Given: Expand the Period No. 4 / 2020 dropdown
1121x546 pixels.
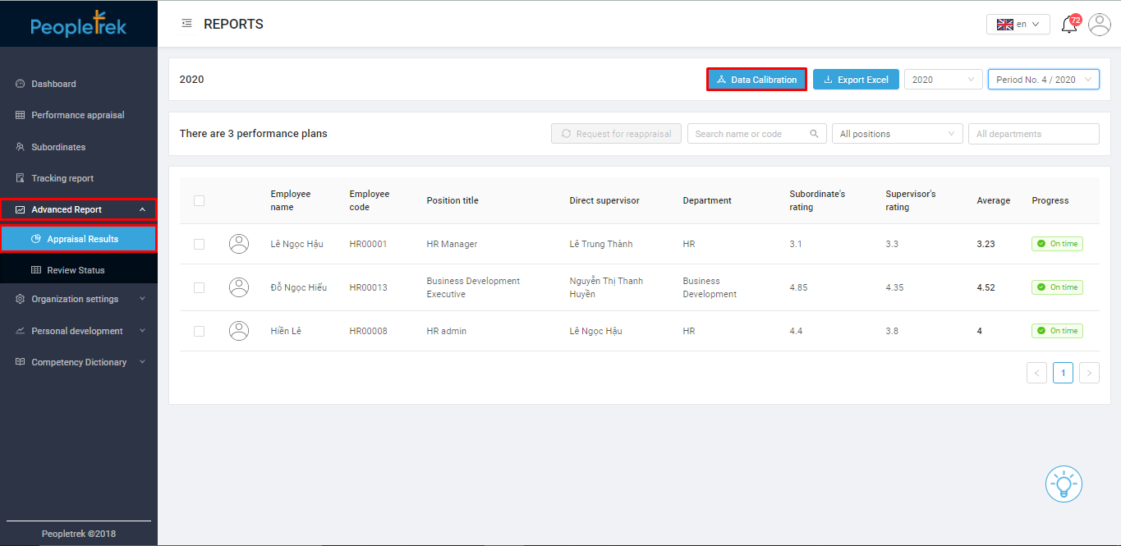Looking at the screenshot, I should click(x=1043, y=80).
